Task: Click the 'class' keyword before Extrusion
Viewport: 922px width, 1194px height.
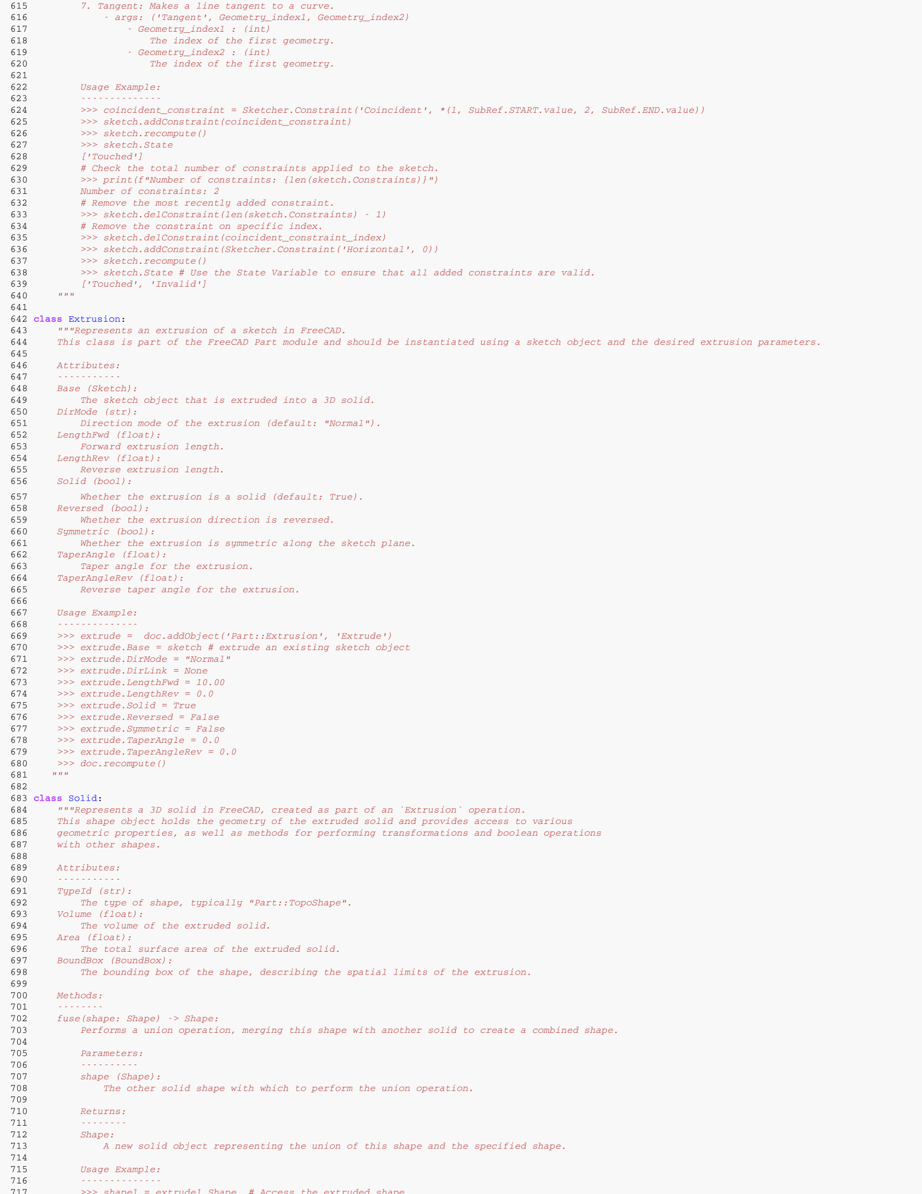Action: click(48, 319)
